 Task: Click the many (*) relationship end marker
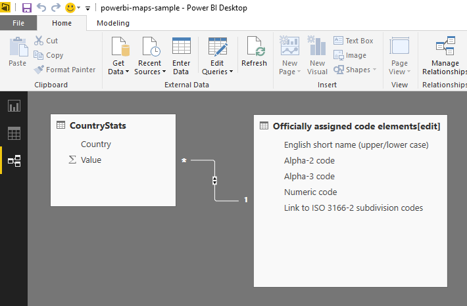click(184, 161)
